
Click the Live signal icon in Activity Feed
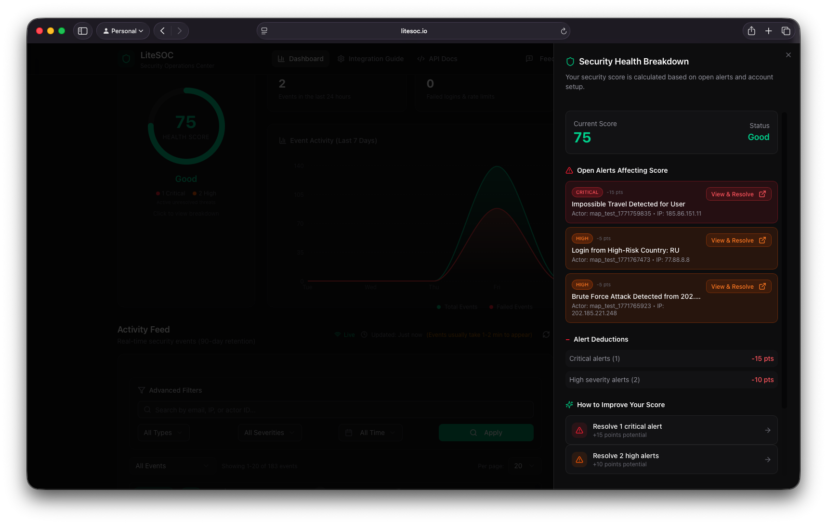pos(338,334)
